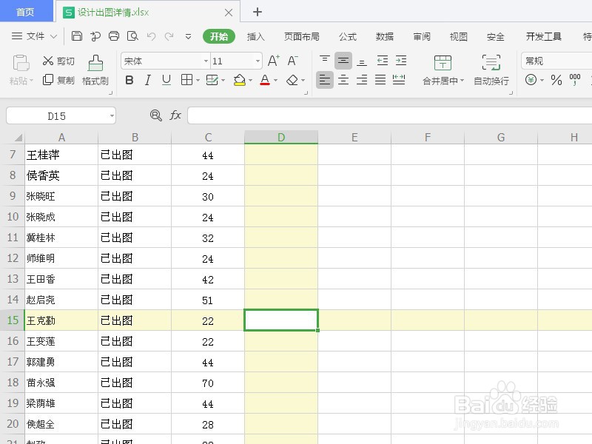The image size is (592, 444).
Task: Open the fill color dropdown arrow
Action: click(x=250, y=80)
